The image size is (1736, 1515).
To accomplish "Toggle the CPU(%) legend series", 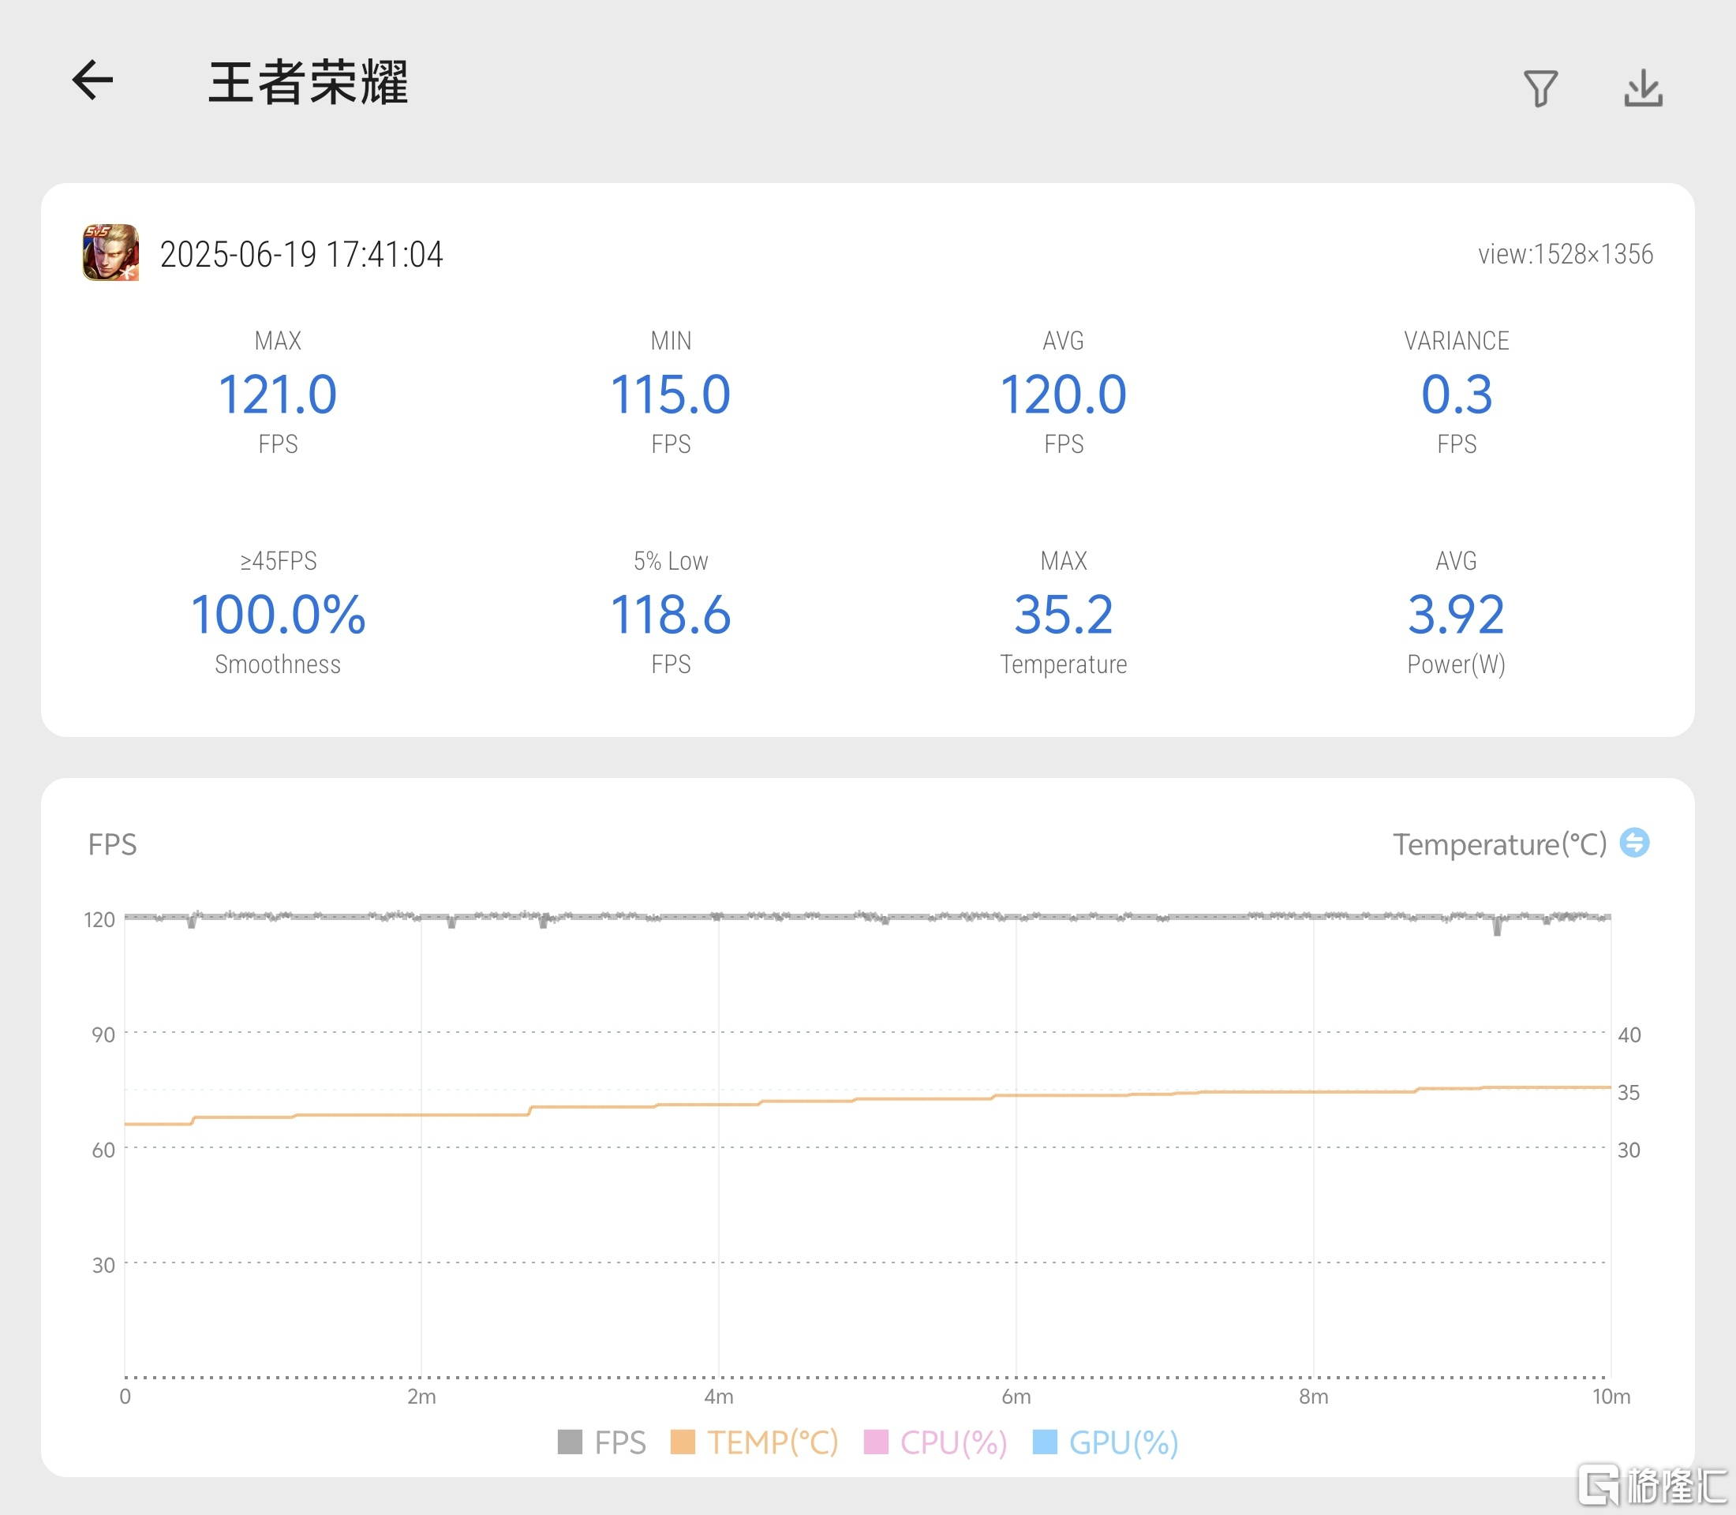I will (x=935, y=1442).
